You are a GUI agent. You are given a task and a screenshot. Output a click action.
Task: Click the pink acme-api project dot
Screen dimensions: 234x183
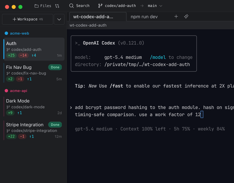coord(6,91)
